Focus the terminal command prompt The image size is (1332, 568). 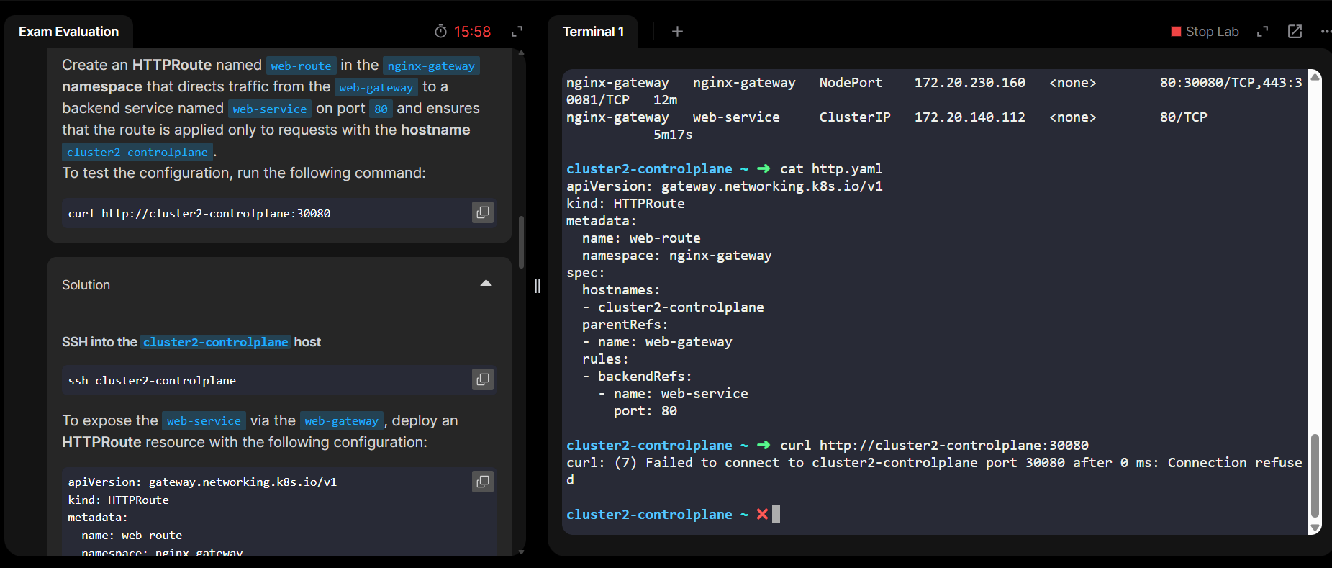[x=776, y=514]
